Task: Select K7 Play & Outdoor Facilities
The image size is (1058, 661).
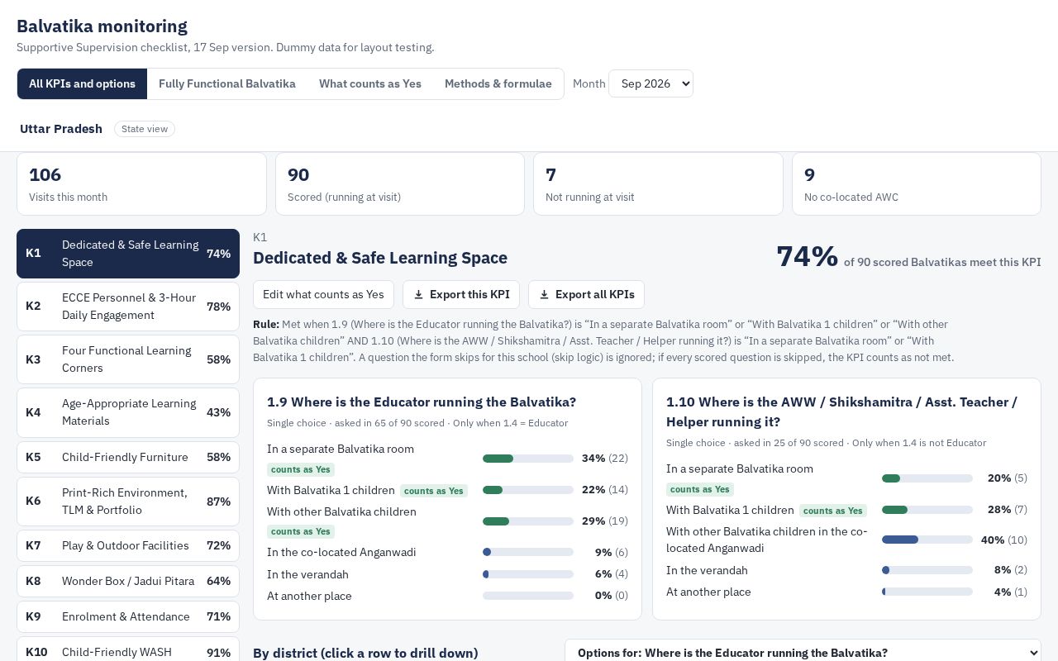Action: (128, 546)
